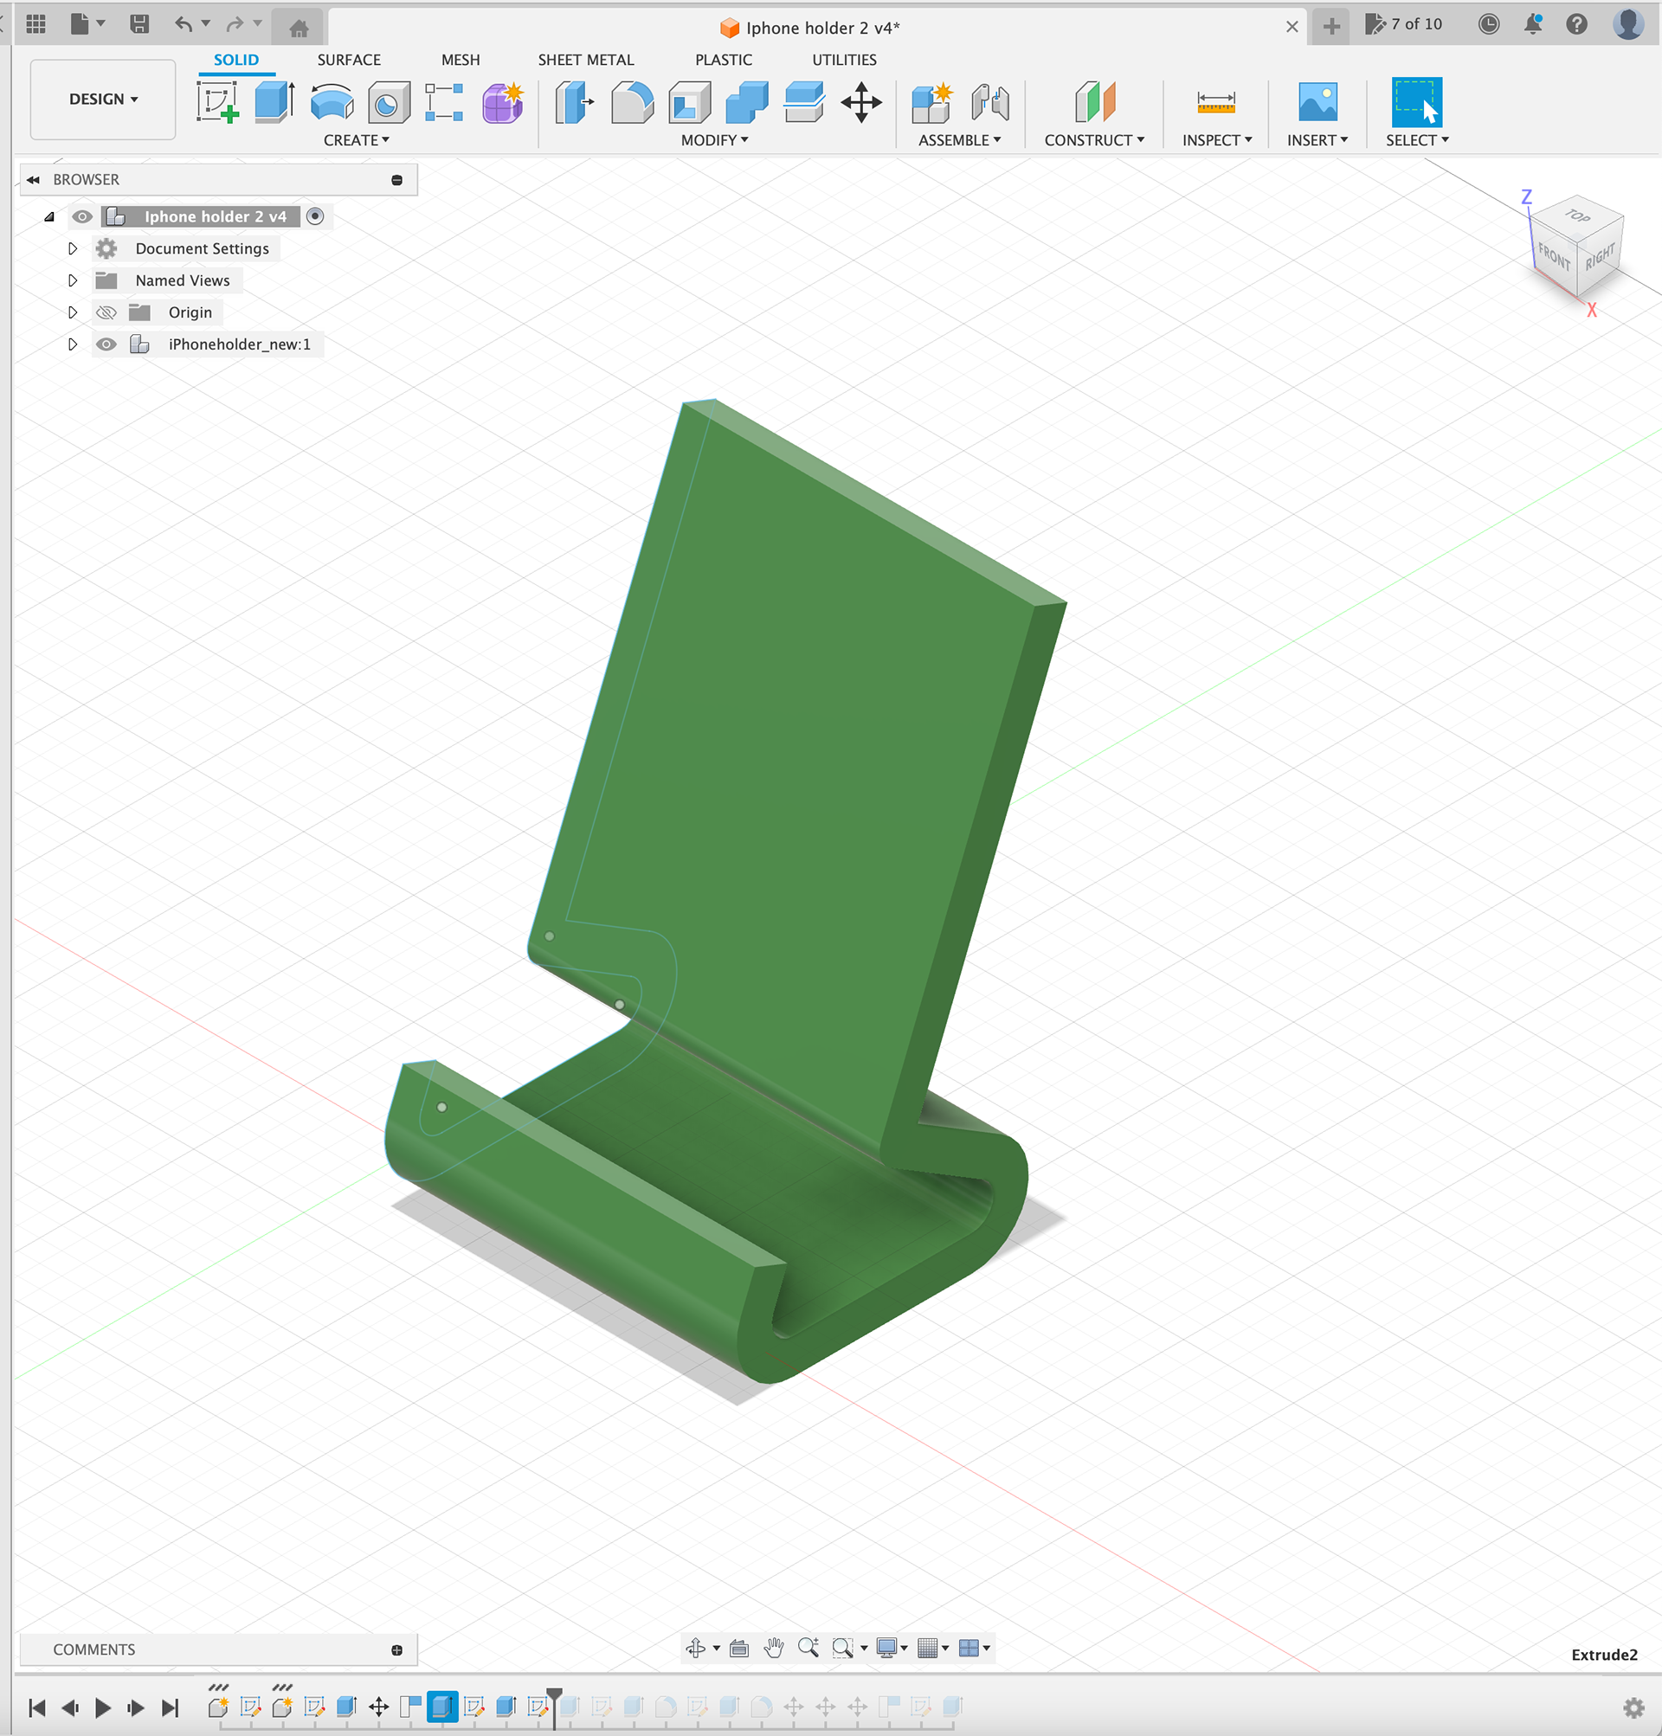Activate the Pan hand tool
This screenshot has width=1662, height=1736.
tap(773, 1648)
